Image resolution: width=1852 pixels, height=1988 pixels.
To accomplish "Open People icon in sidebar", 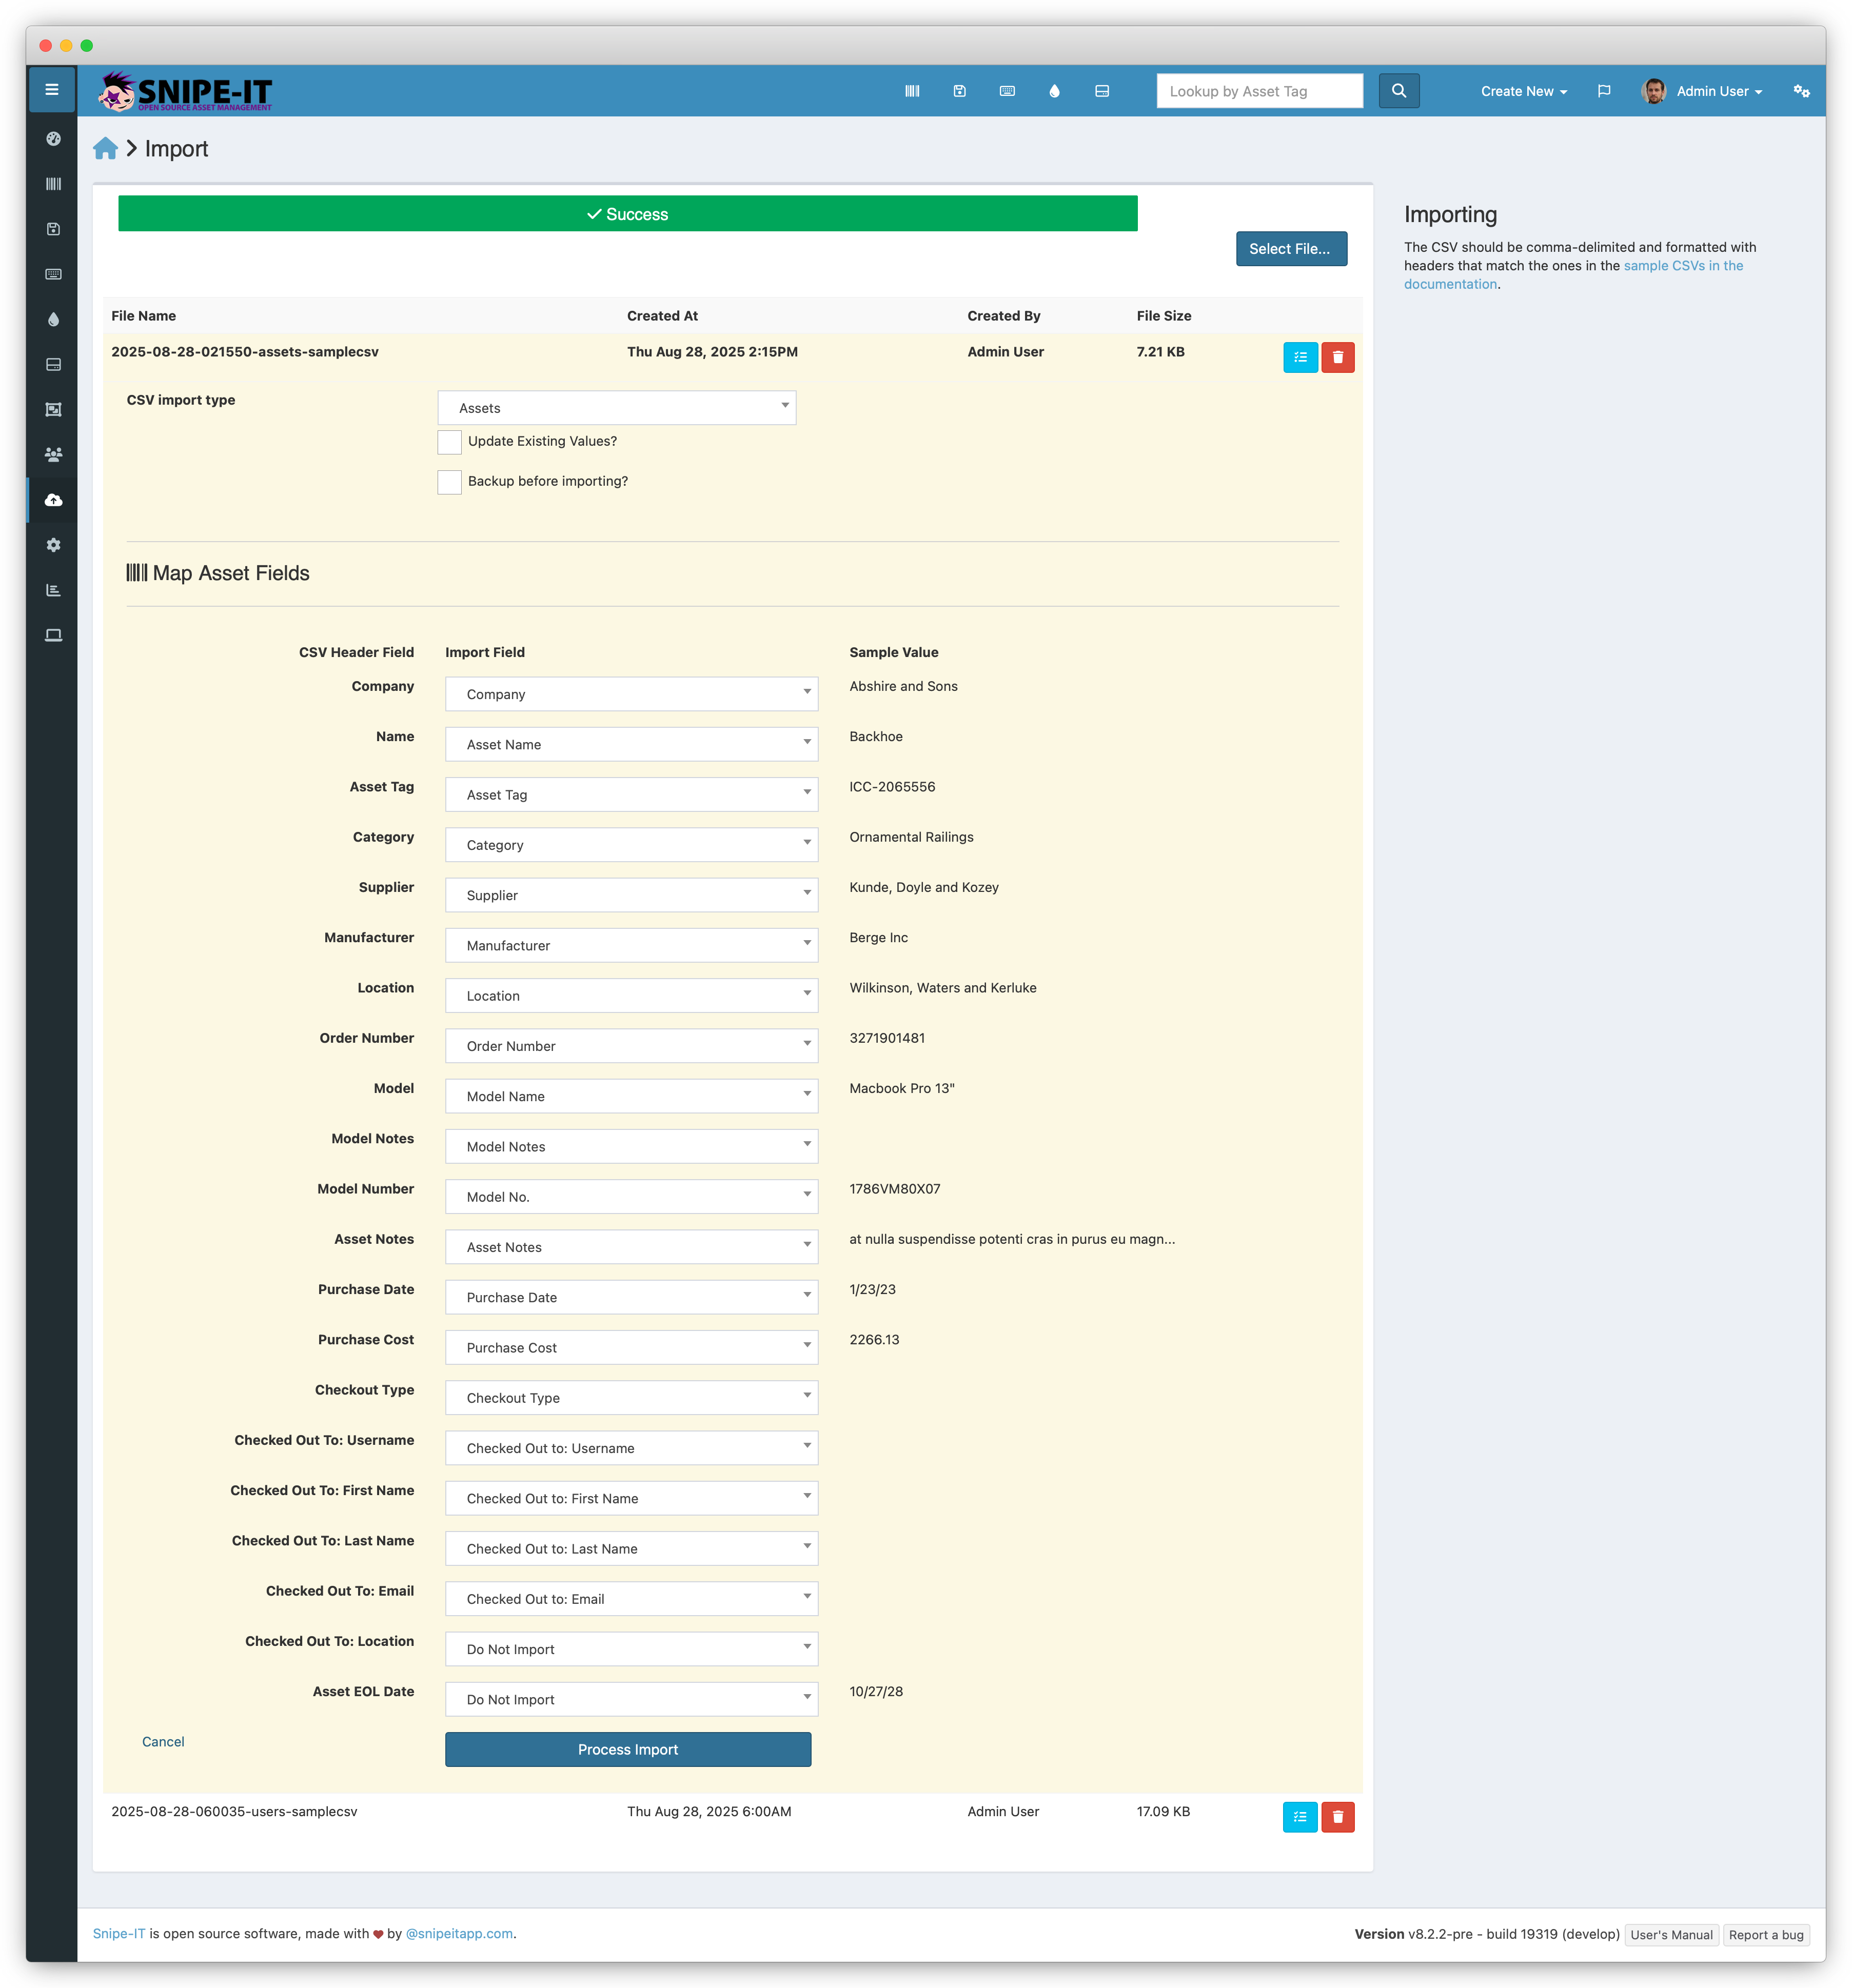I will click(53, 455).
